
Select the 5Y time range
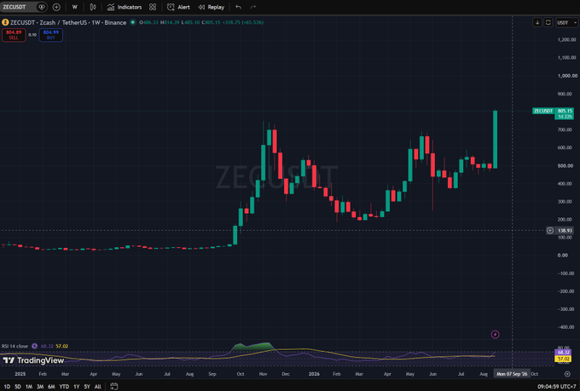click(87, 387)
